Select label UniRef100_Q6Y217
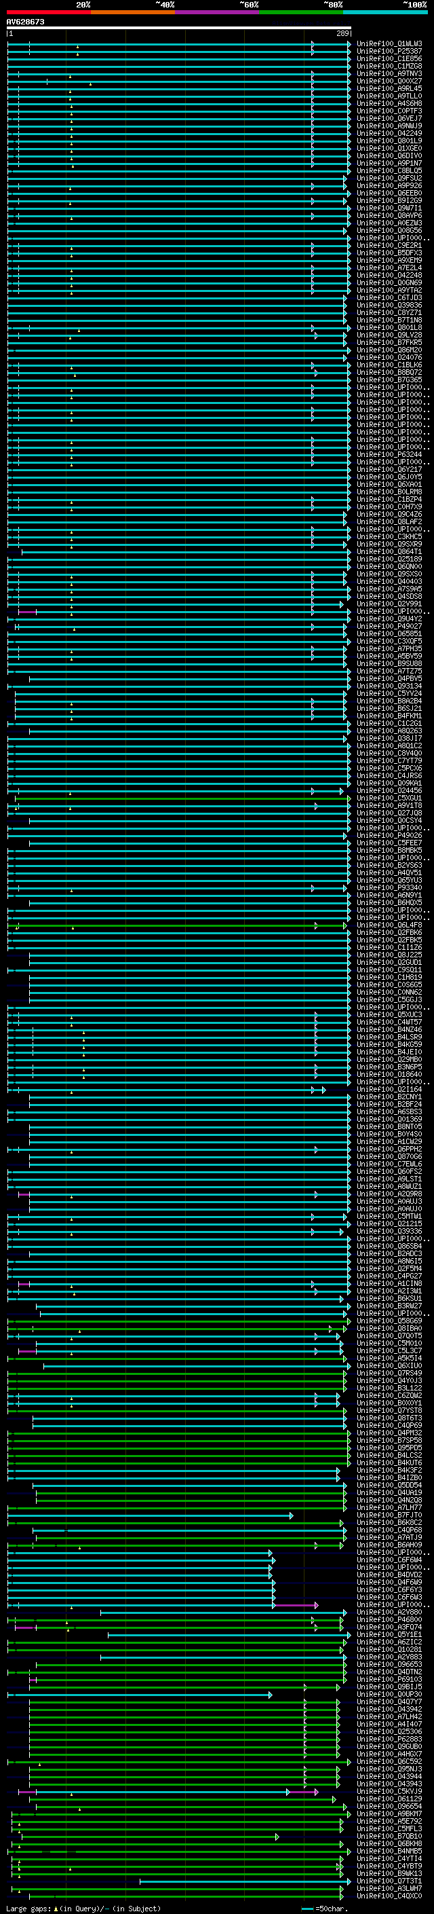 point(389,470)
